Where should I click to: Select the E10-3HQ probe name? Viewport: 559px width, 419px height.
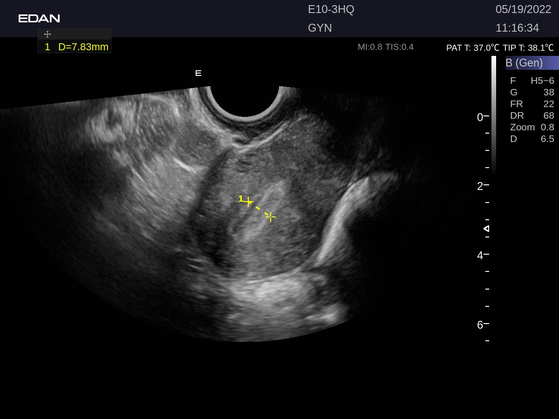pyautogui.click(x=331, y=9)
